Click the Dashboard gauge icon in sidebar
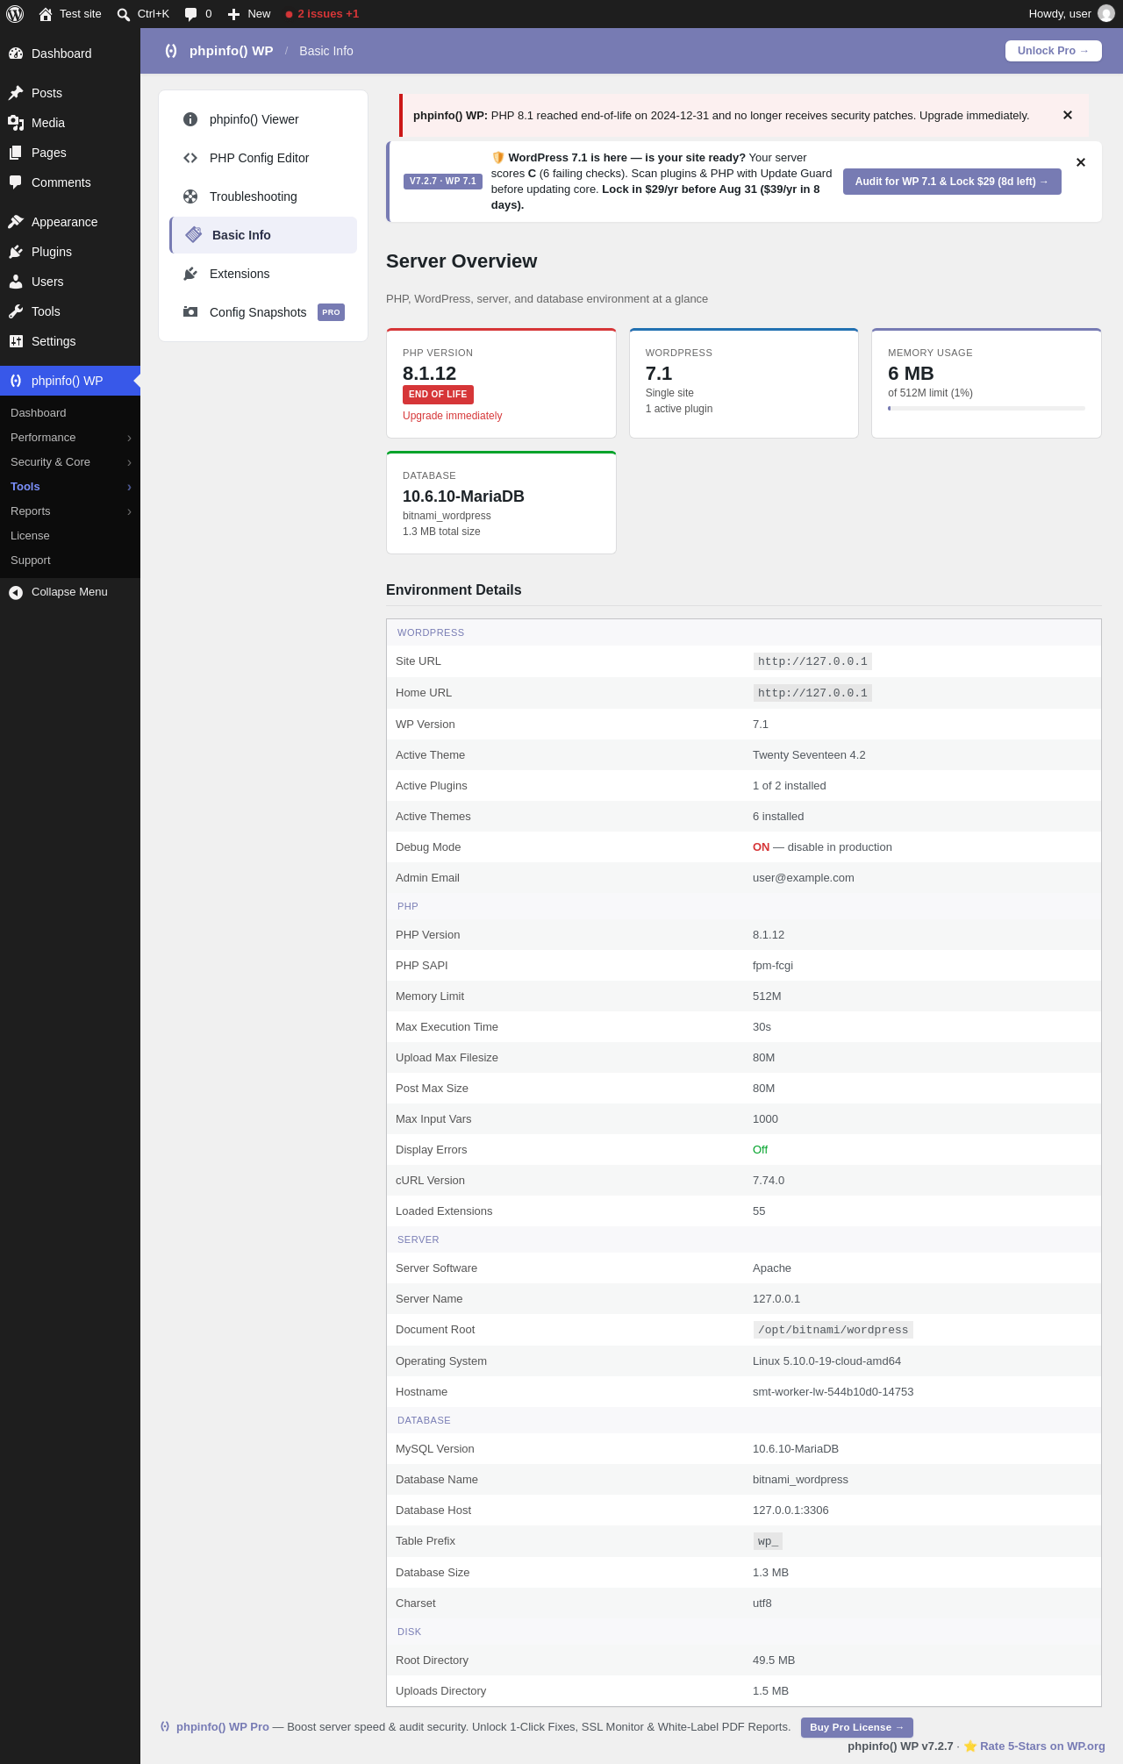This screenshot has width=1123, height=1764. click(16, 54)
